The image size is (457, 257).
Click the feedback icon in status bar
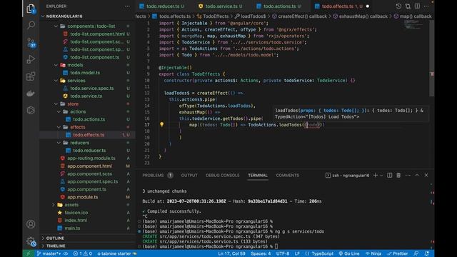[x=416, y=253]
